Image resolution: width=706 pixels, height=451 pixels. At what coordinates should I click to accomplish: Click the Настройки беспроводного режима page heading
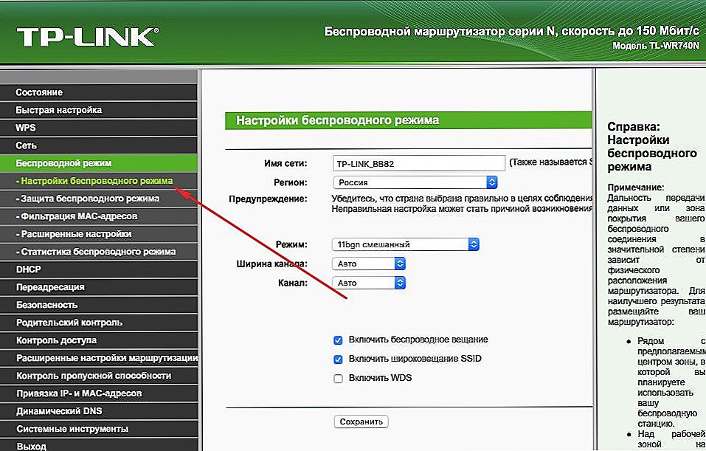(338, 120)
